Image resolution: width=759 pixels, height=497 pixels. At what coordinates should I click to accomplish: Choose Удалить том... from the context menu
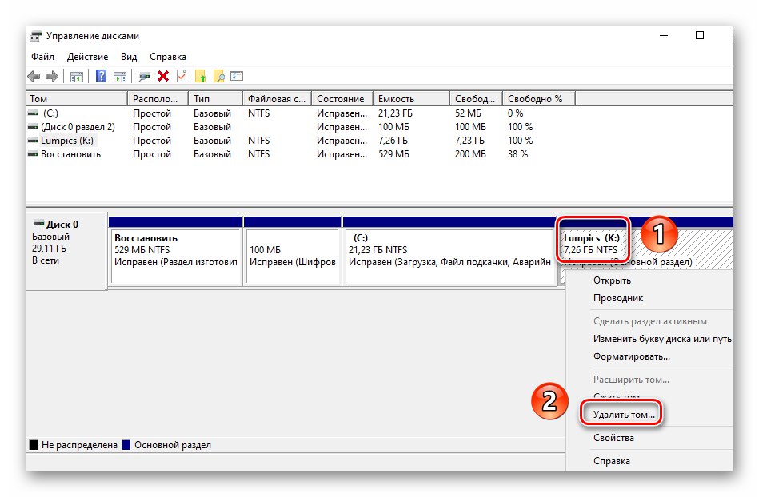[x=624, y=415]
